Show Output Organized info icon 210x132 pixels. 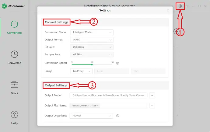tap(117, 116)
